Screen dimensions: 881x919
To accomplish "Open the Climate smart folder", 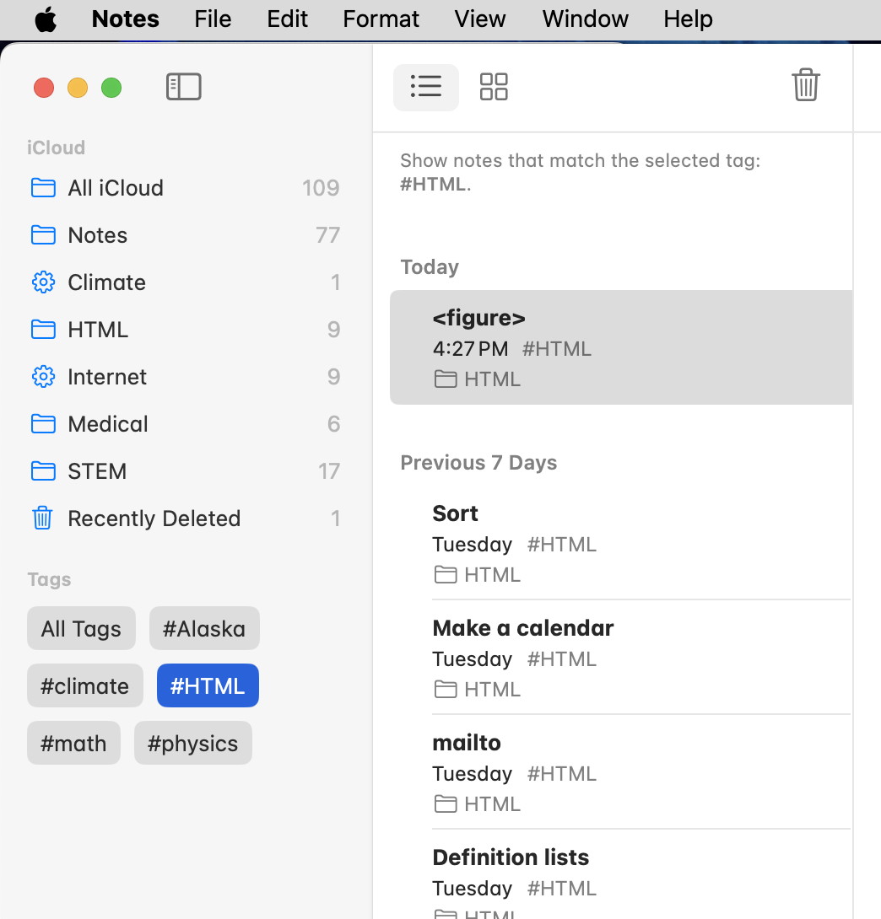I will tap(186, 282).
